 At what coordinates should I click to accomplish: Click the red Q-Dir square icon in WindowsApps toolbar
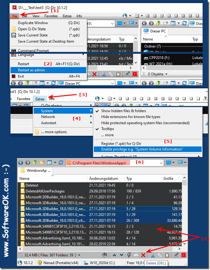pos(184,255)
